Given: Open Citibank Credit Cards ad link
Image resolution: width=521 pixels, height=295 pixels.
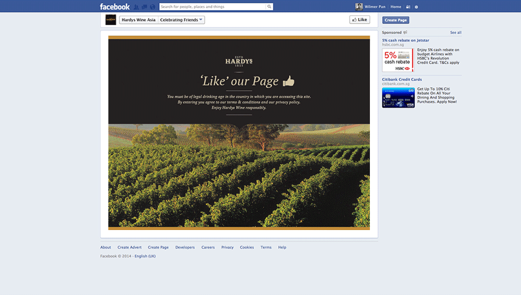Looking at the screenshot, I should click(402, 79).
